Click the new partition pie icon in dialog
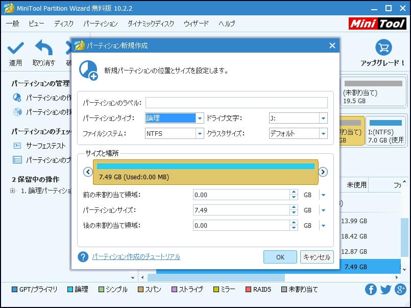 (x=88, y=70)
